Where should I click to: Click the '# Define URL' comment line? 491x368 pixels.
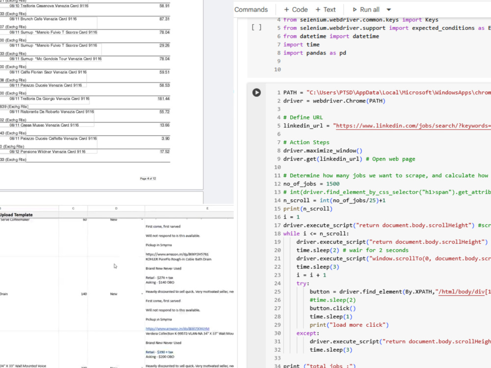(x=303, y=118)
